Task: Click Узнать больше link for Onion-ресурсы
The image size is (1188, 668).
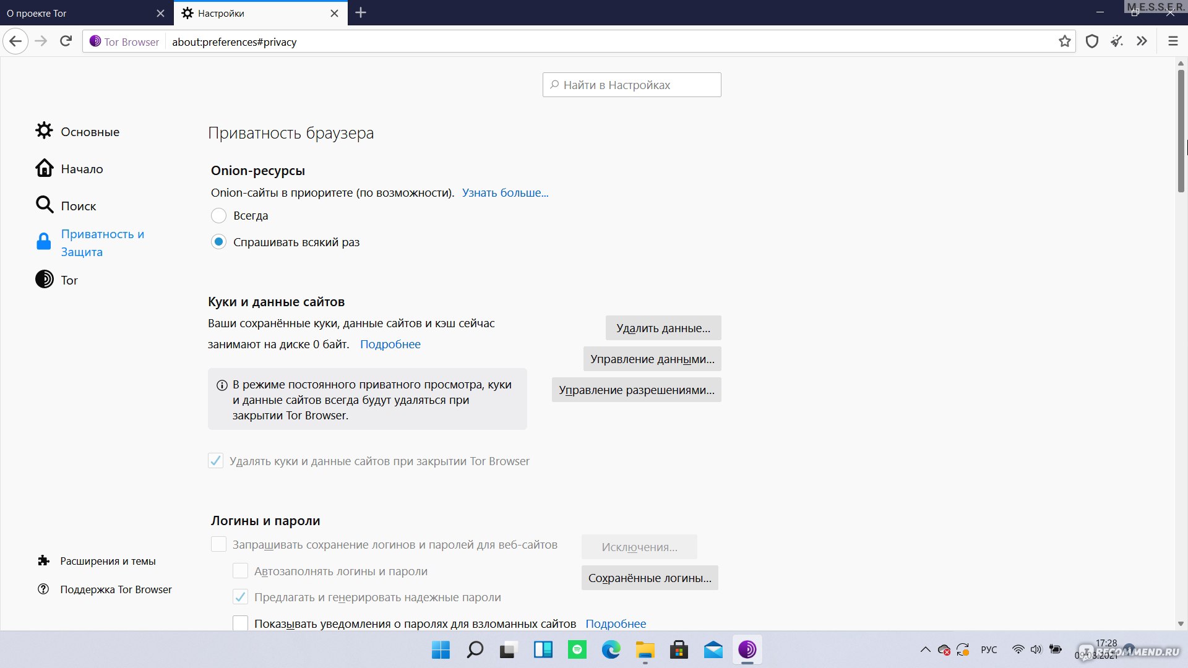Action: tap(506, 192)
